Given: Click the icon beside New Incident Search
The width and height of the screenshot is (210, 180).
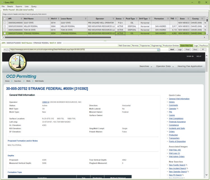Looking at the screenshot, I should coord(187,168).
